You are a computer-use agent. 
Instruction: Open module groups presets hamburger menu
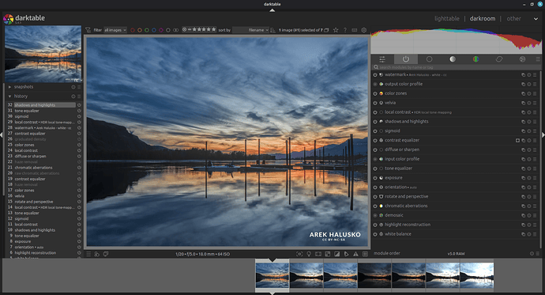pos(538,59)
